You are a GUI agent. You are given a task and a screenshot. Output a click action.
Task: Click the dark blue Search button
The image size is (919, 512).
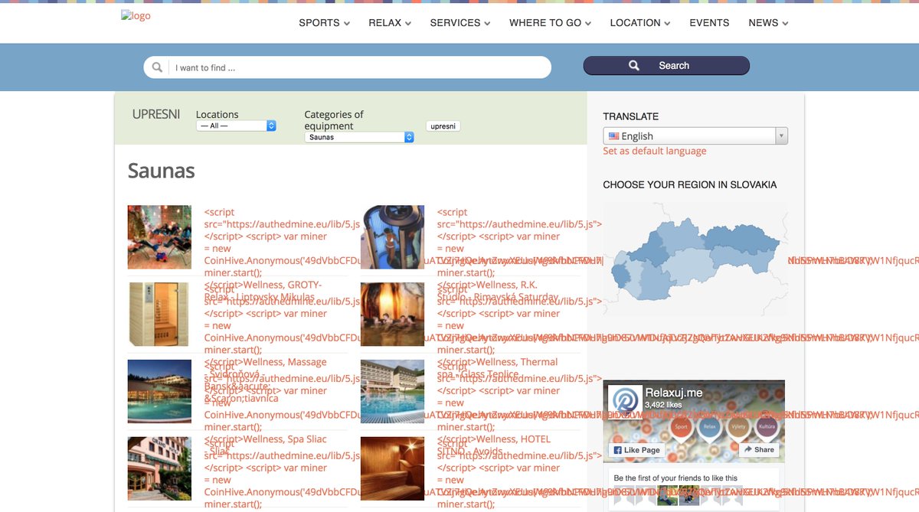tap(666, 66)
